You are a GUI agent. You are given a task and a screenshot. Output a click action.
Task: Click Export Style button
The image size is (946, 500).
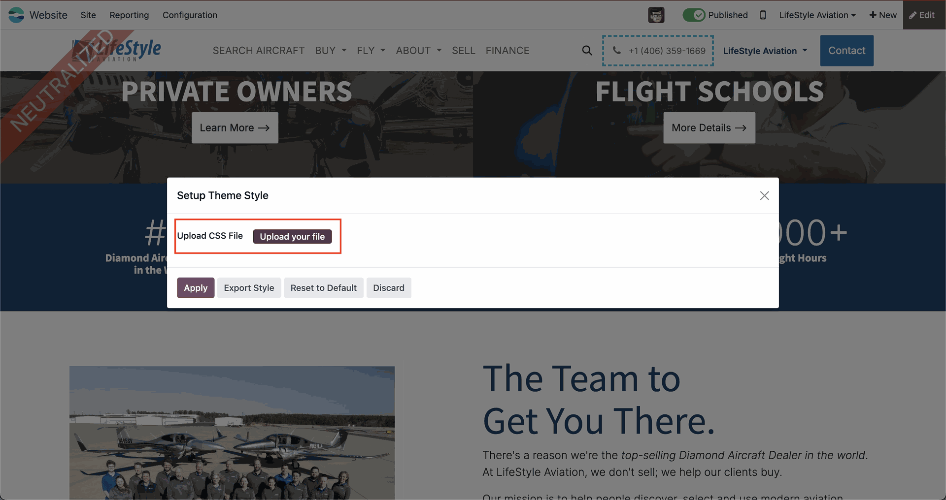point(249,288)
